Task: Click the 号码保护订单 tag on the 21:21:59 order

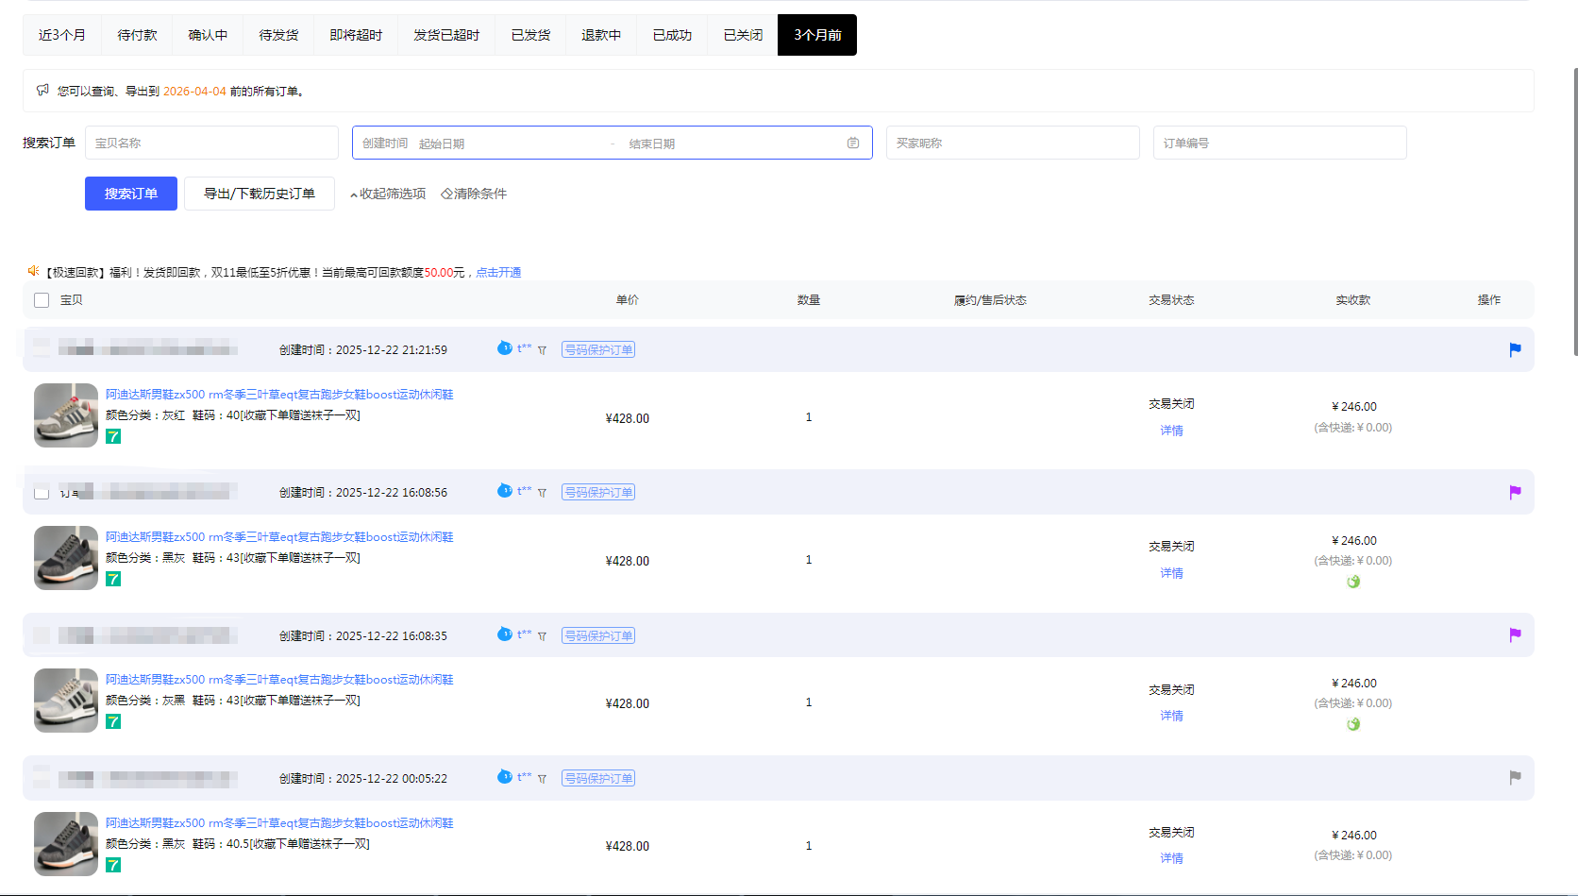Action: tap(598, 349)
